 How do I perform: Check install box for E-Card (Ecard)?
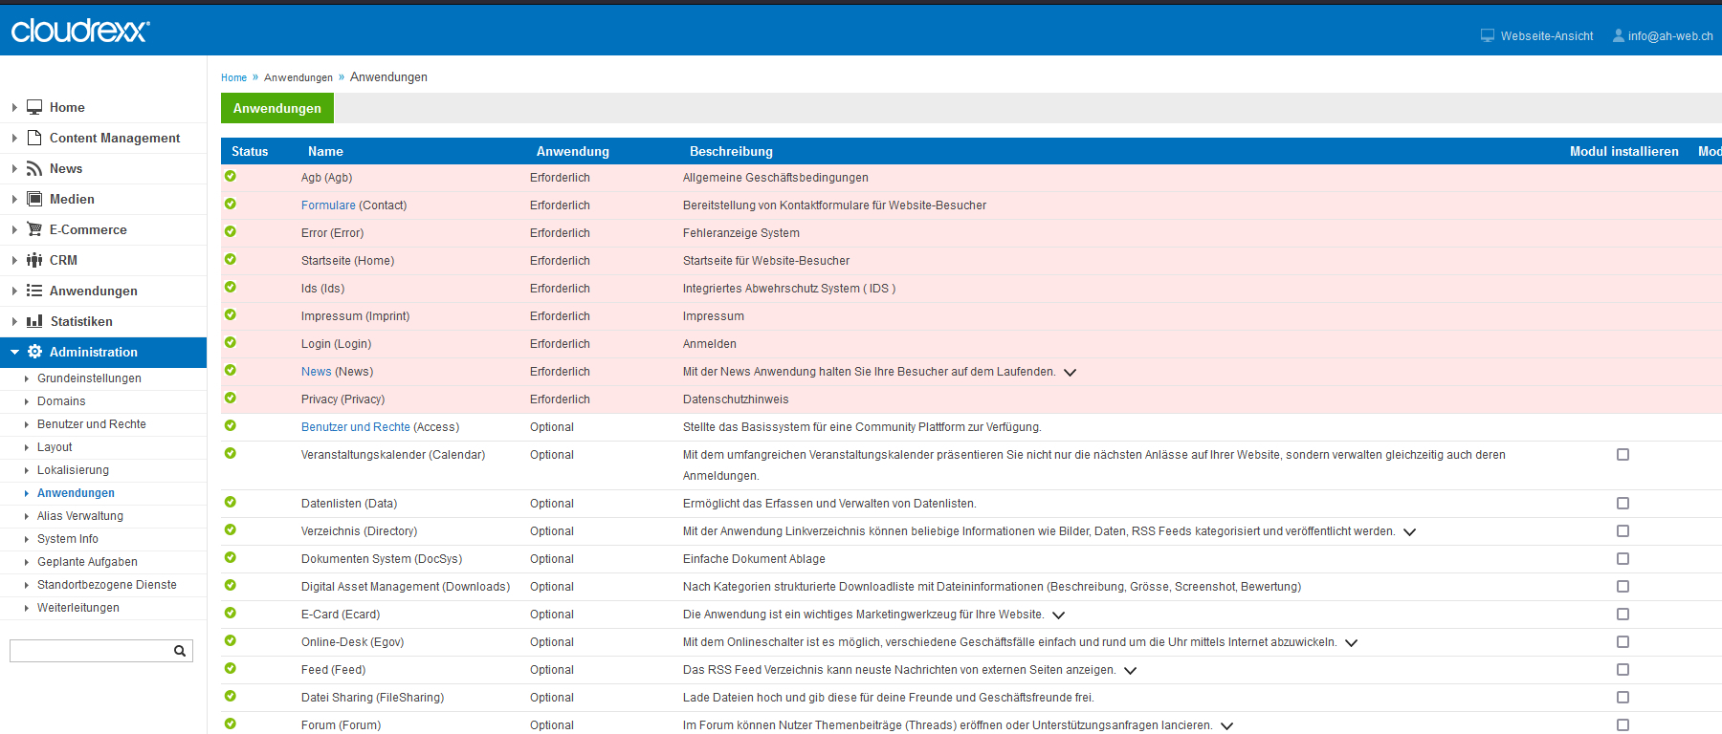pos(1623,615)
